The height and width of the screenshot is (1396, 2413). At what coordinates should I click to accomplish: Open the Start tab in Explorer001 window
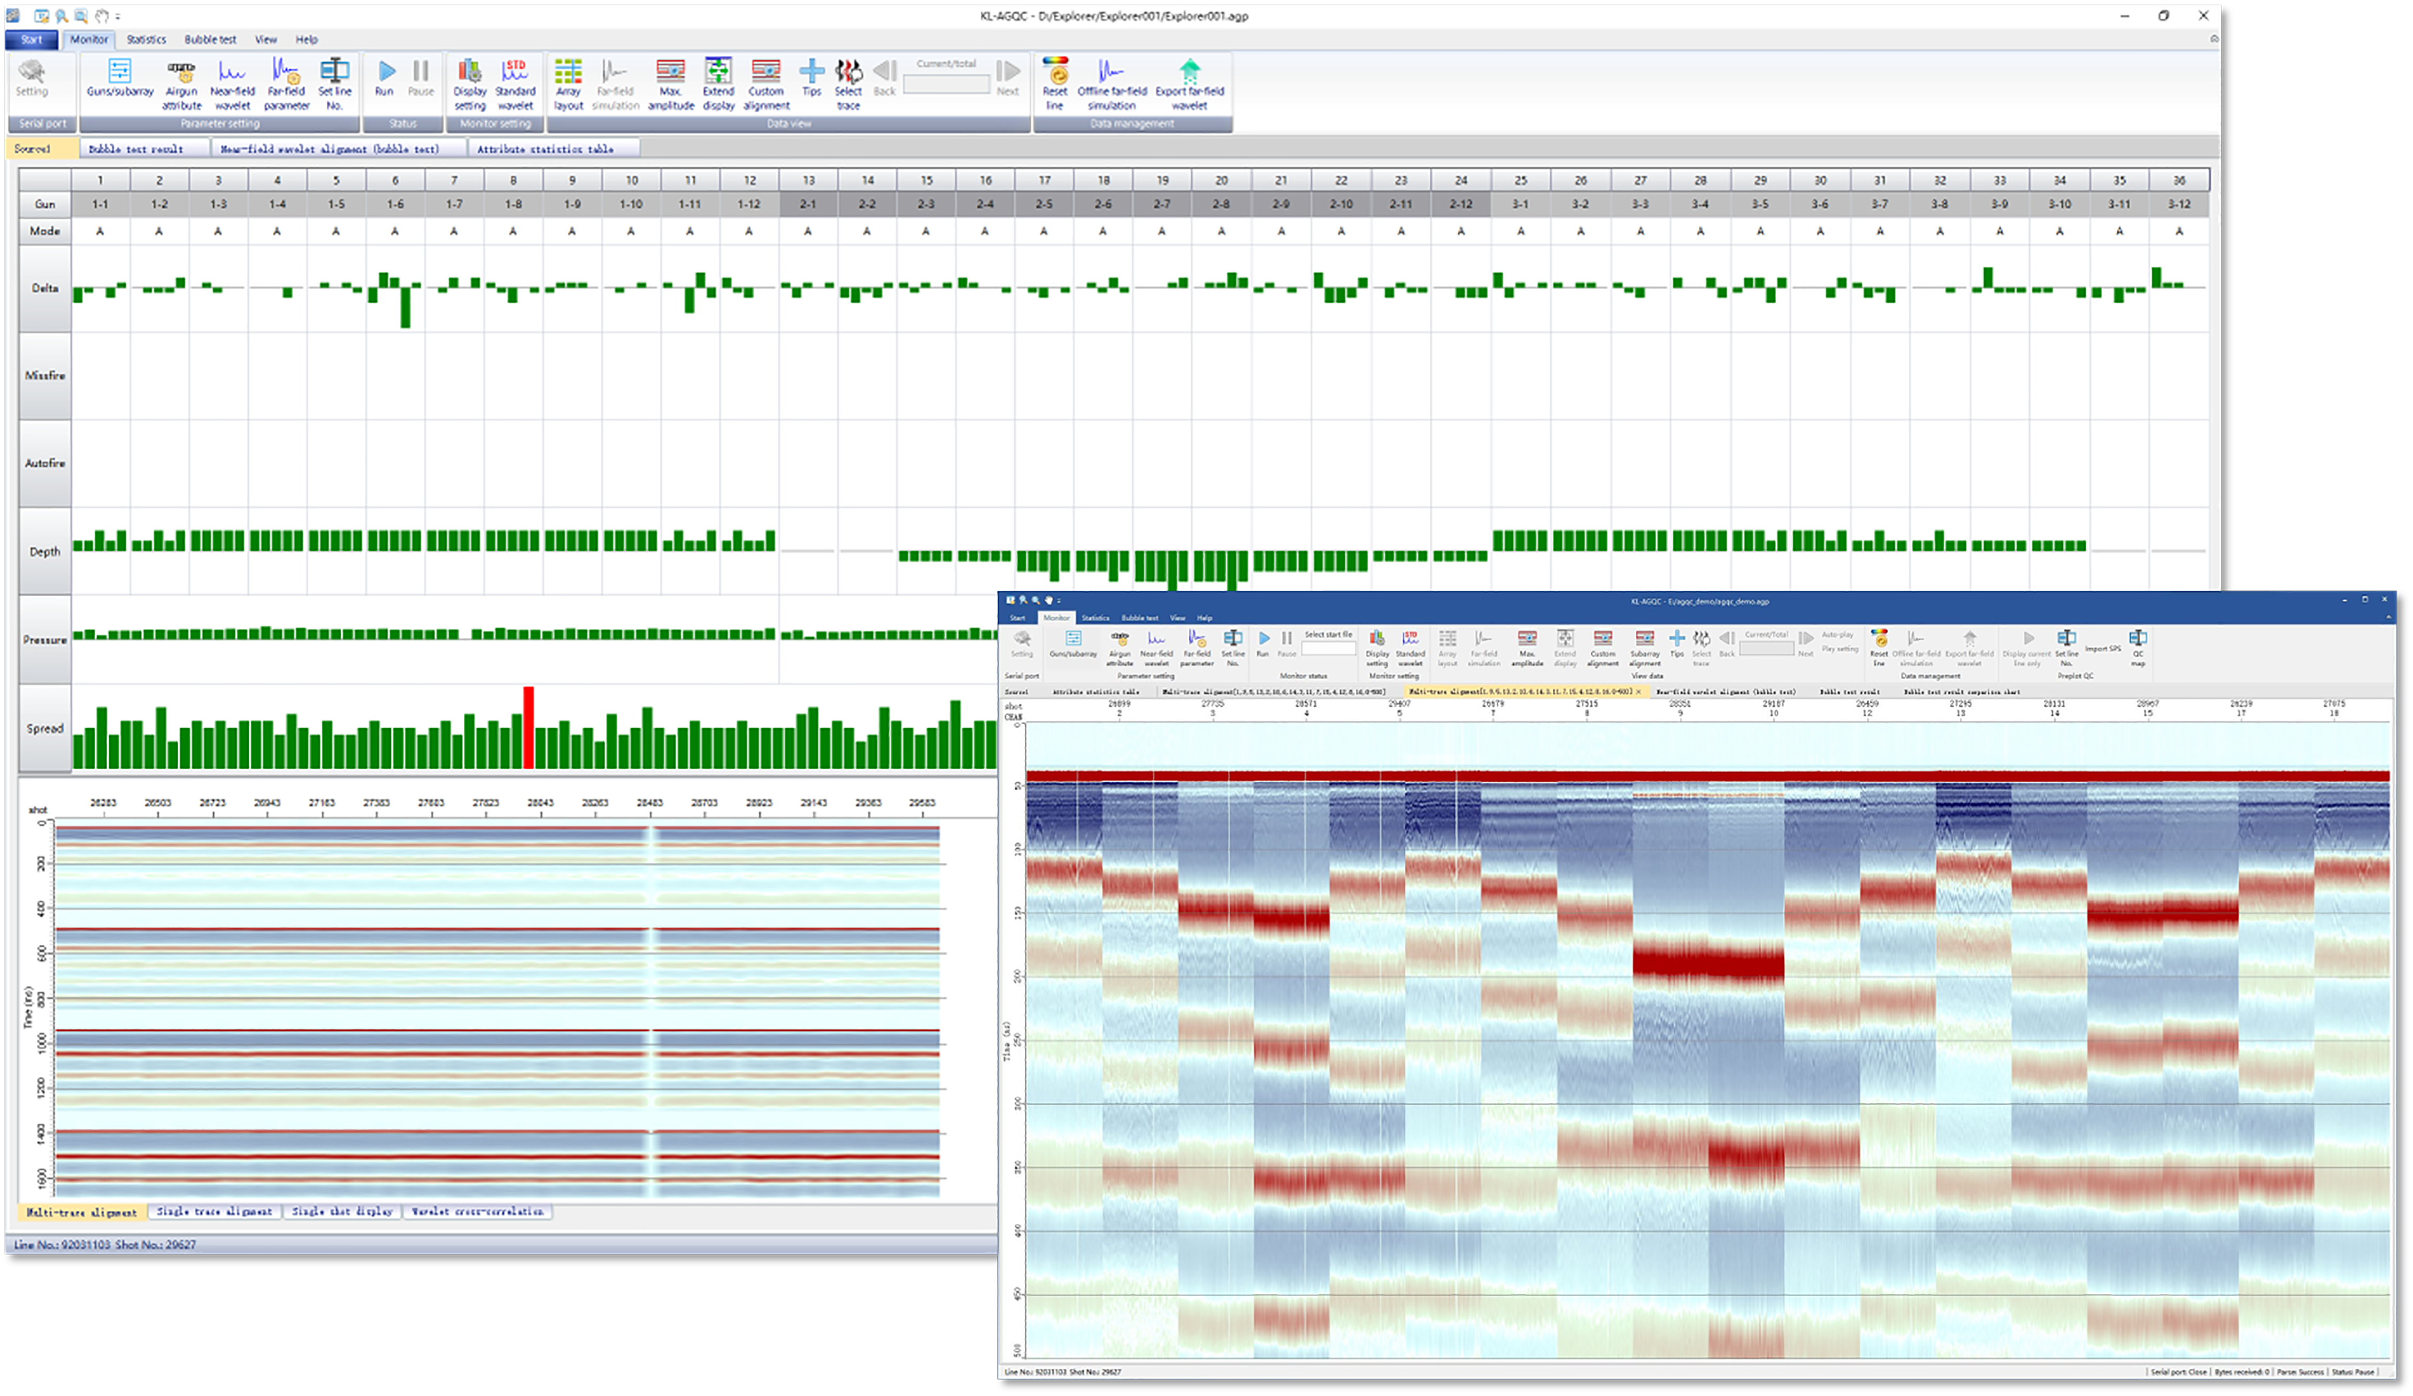(32, 39)
